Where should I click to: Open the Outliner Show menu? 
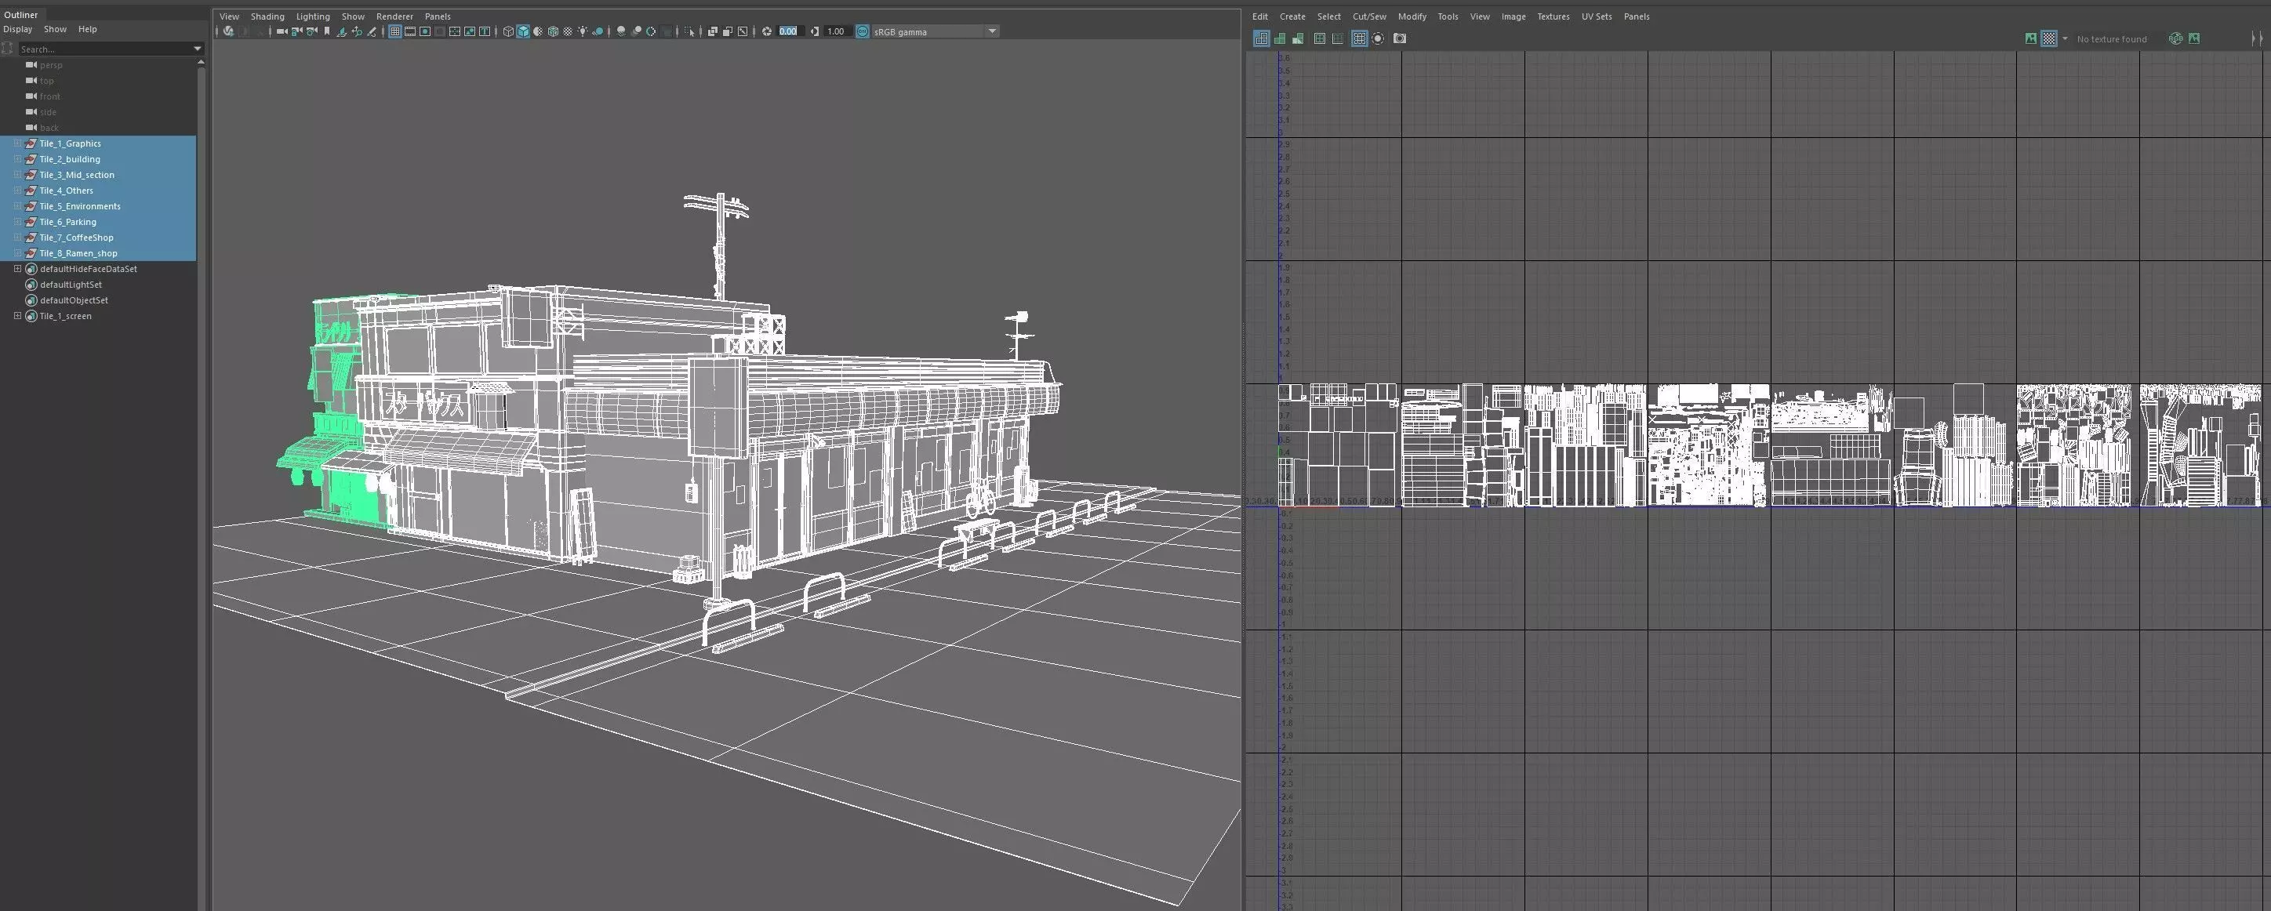pyautogui.click(x=55, y=29)
